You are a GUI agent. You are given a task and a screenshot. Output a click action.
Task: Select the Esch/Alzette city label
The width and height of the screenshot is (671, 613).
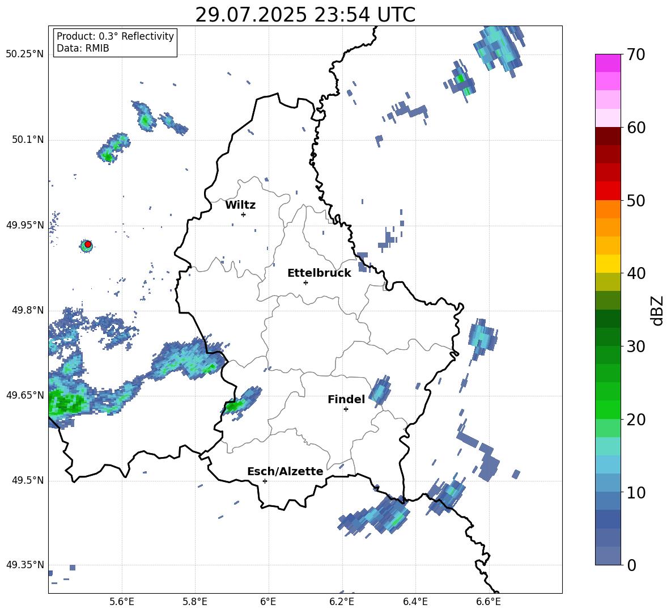click(285, 471)
